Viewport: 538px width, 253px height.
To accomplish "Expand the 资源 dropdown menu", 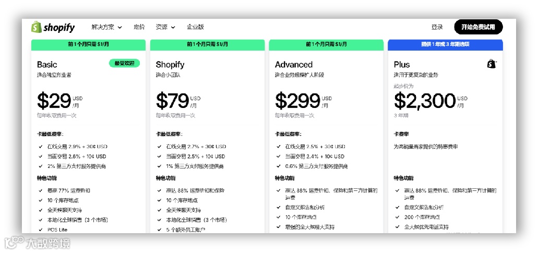I will [x=165, y=27].
